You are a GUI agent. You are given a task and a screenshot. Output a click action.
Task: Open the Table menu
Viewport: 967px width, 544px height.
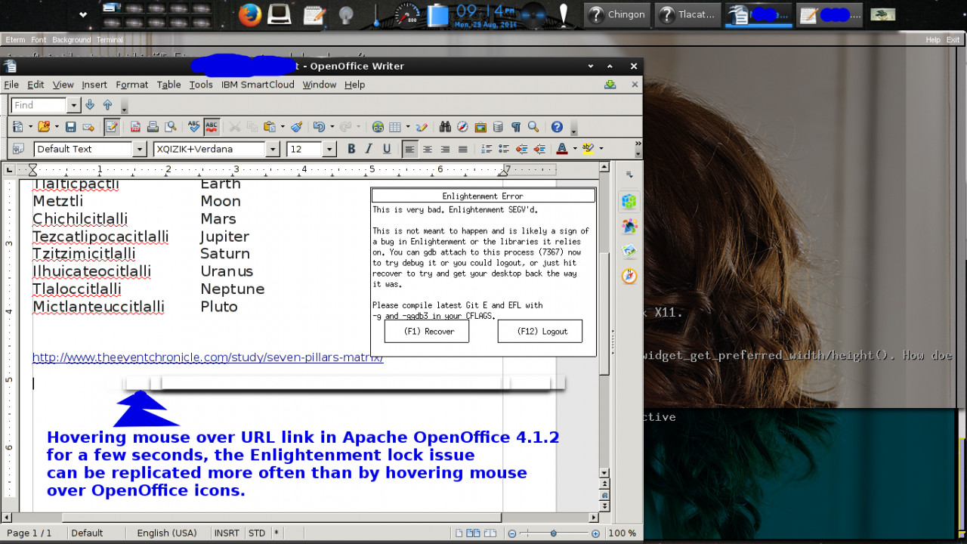(169, 85)
